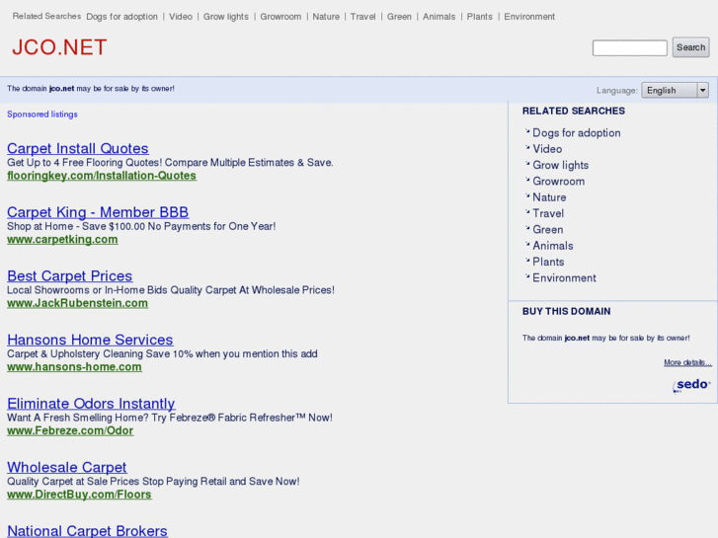Click the BUY THIS DOMAIN heading
718x538 pixels.
(567, 311)
